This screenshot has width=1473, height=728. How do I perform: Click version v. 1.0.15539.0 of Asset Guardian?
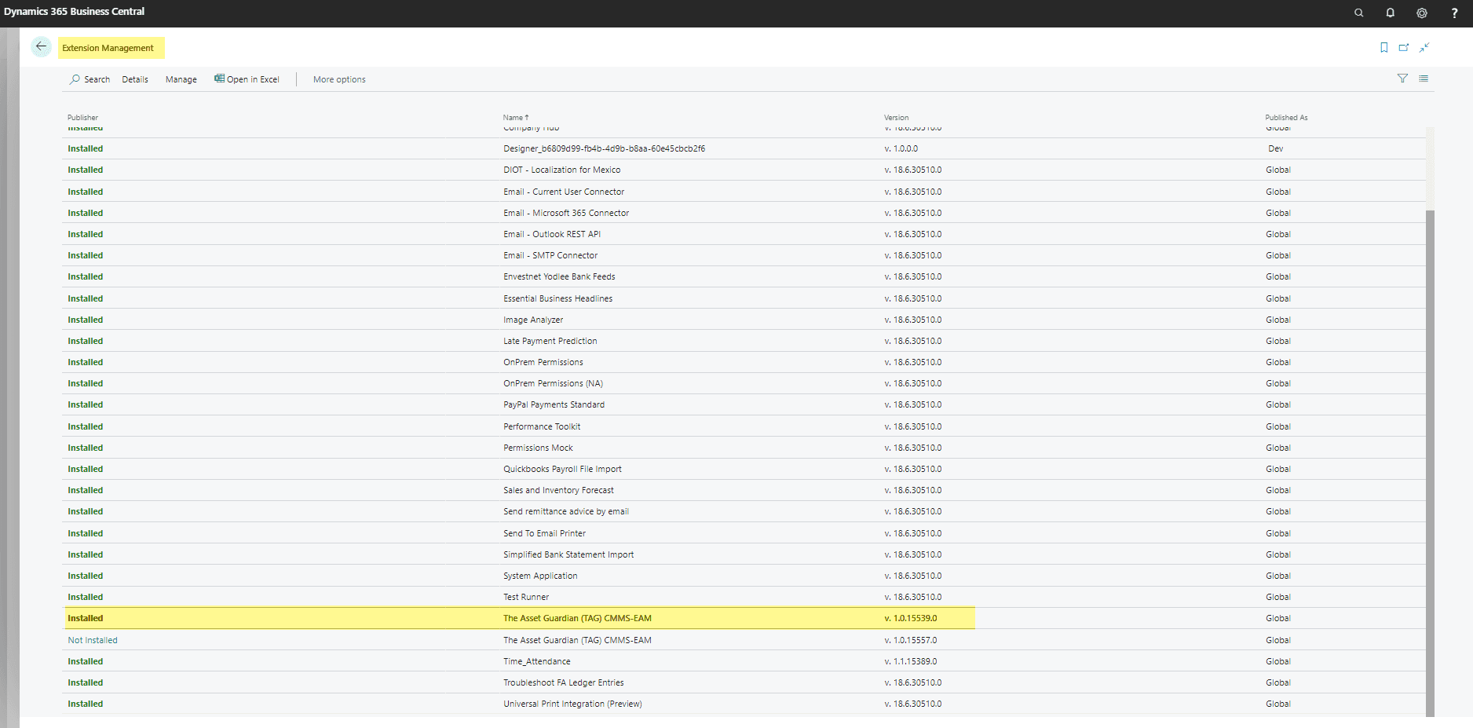(x=910, y=618)
